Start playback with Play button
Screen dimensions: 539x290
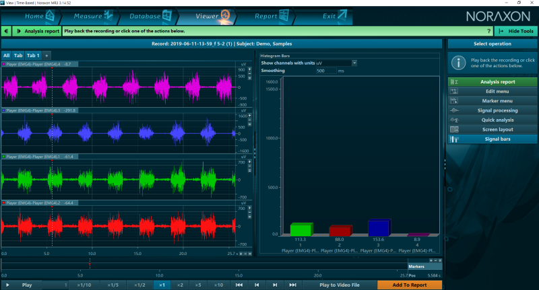tap(22, 285)
